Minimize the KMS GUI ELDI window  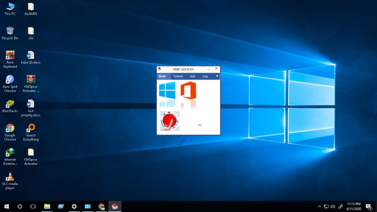tap(209, 69)
